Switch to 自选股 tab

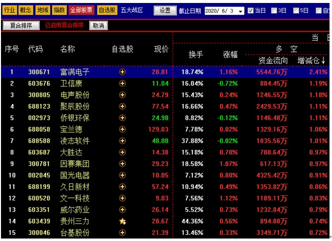(x=107, y=10)
